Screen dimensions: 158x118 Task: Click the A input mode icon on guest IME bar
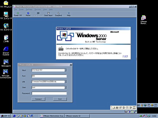[x=114, y=108]
